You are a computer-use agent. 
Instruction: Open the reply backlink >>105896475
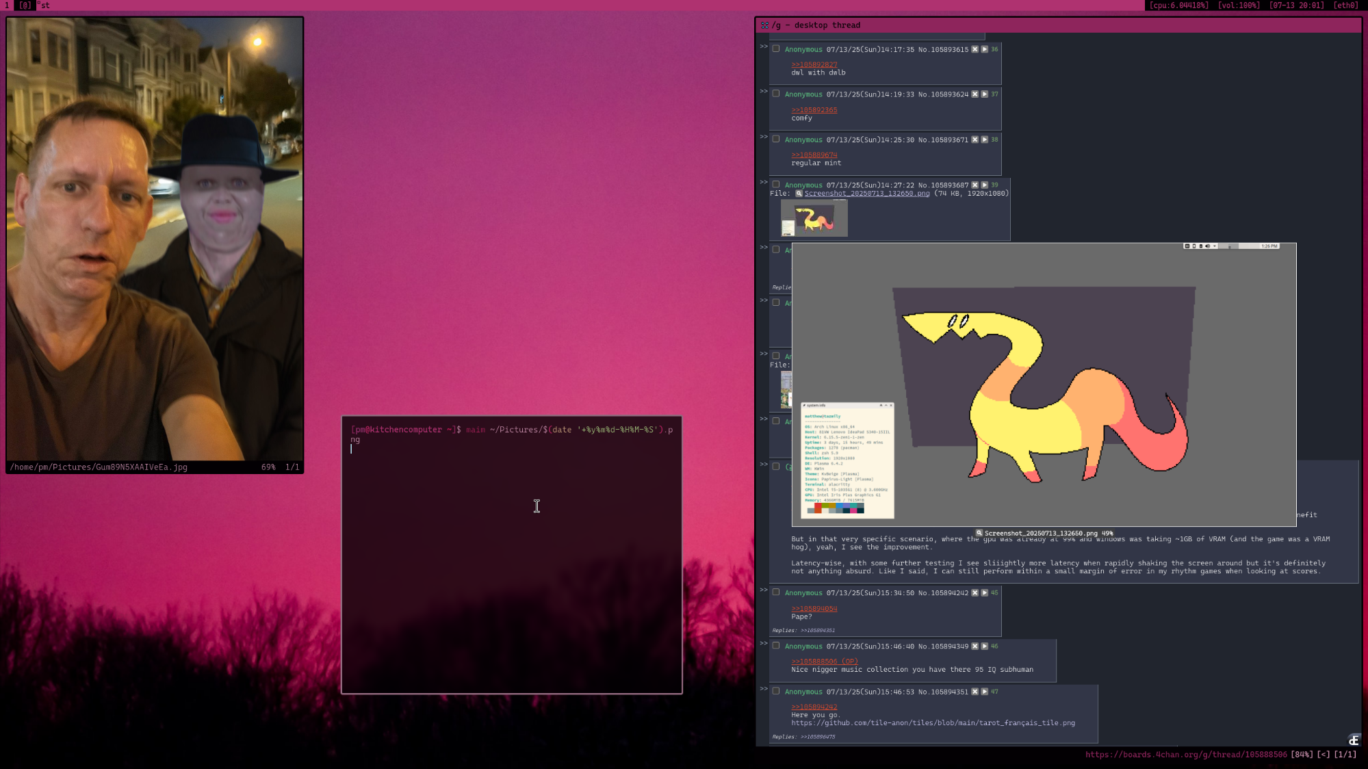pyautogui.click(x=818, y=737)
